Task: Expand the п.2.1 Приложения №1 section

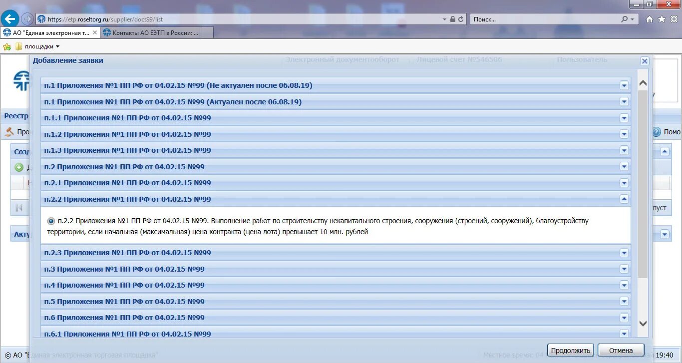Action: click(624, 183)
